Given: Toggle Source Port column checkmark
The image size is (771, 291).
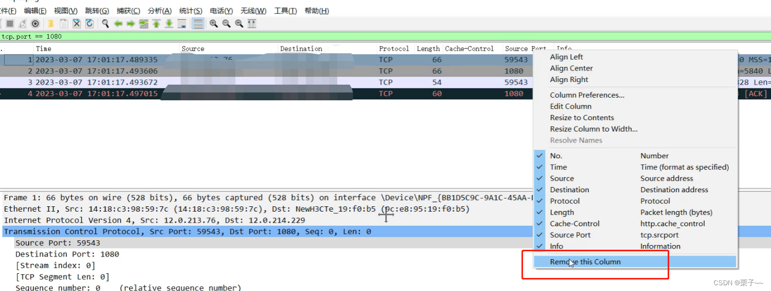Looking at the screenshot, I should 540,235.
